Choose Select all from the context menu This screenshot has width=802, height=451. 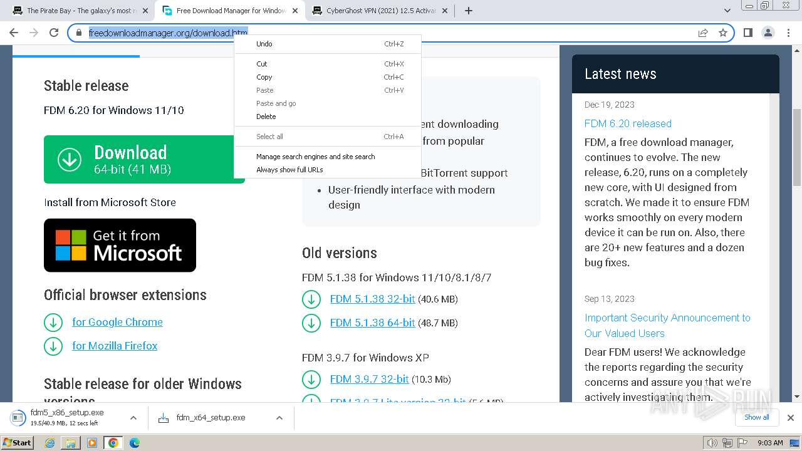point(328,137)
